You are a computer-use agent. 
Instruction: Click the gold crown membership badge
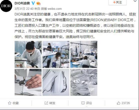pyautogui.click(x=38, y=3)
